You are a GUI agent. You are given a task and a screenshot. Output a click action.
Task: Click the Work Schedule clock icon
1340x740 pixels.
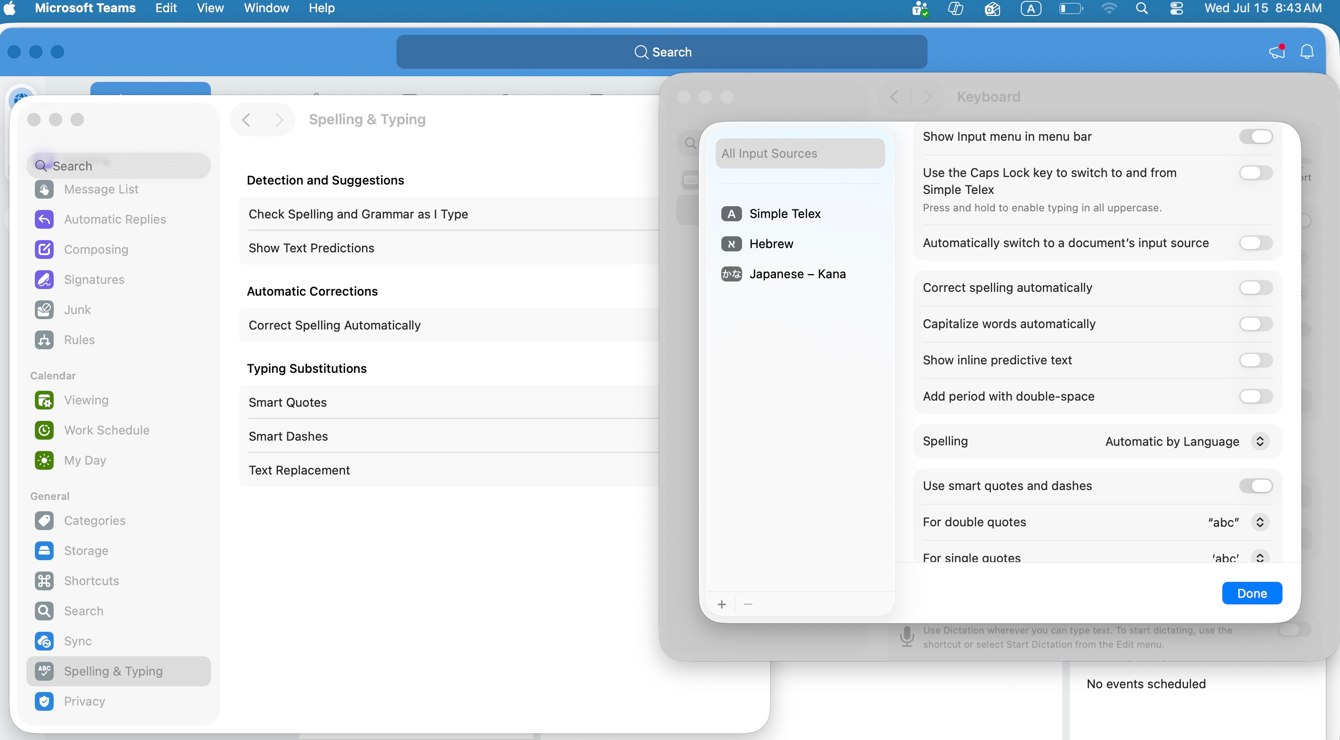pyautogui.click(x=44, y=430)
